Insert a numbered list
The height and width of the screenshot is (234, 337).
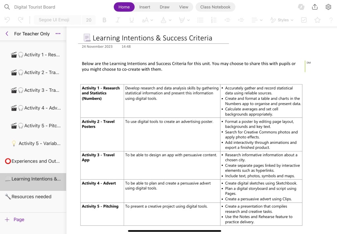(214, 20)
